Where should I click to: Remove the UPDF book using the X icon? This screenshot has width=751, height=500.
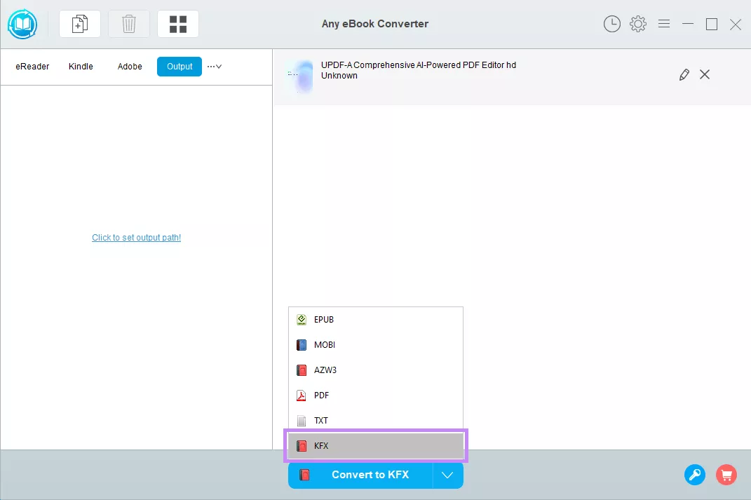point(705,74)
